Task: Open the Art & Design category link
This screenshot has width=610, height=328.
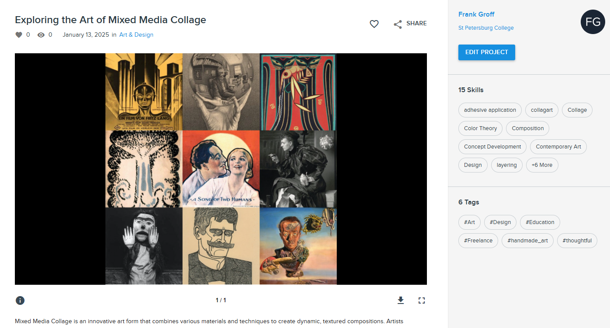Action: click(136, 35)
